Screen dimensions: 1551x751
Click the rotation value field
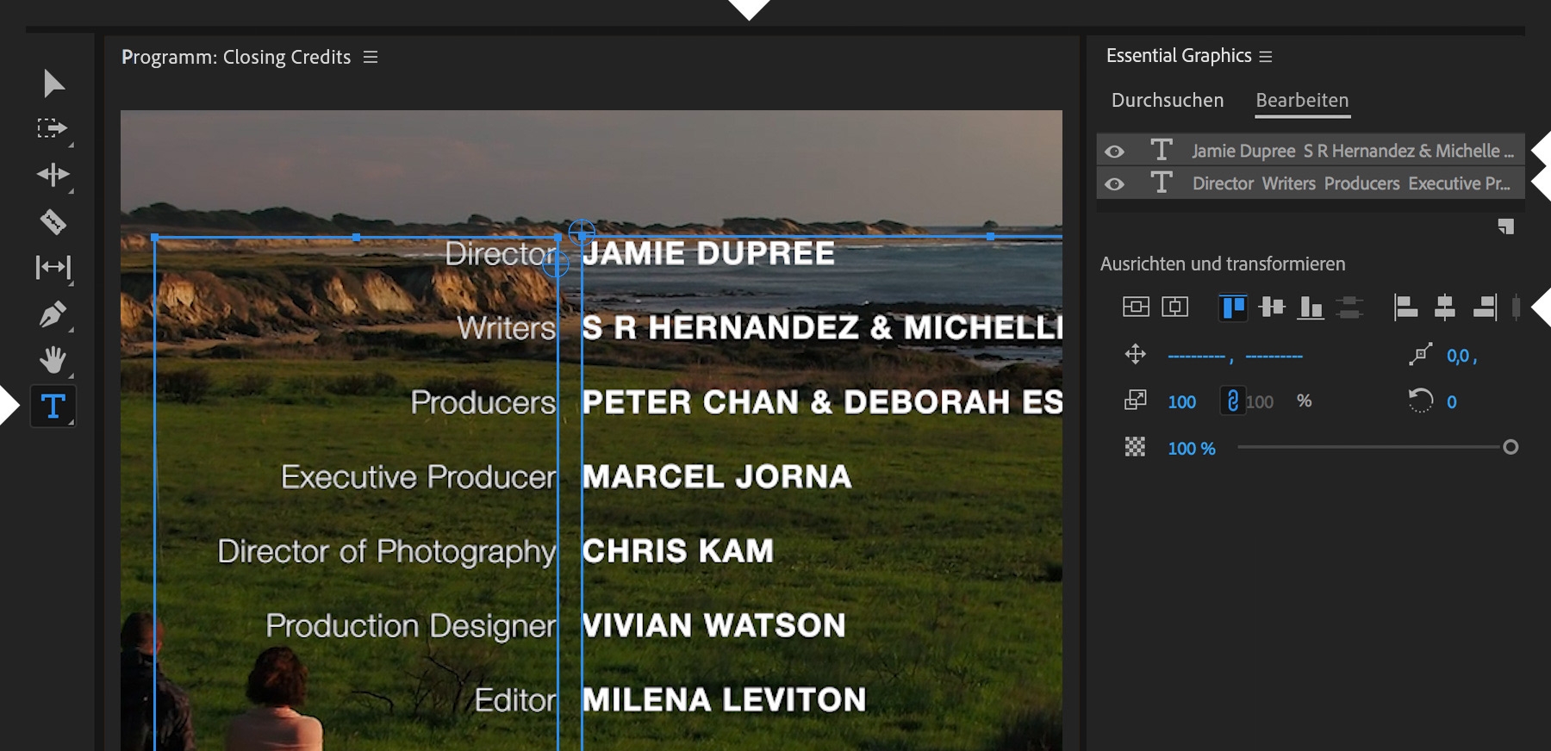(1452, 402)
